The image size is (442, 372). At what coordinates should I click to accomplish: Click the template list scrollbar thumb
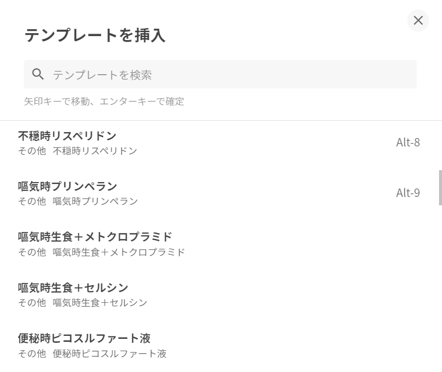440,187
